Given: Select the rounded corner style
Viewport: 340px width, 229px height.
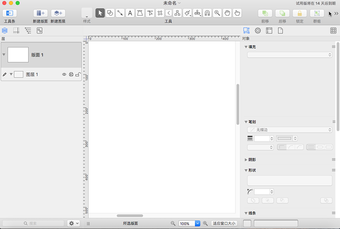Looking at the screenshot, I should pos(291,147).
